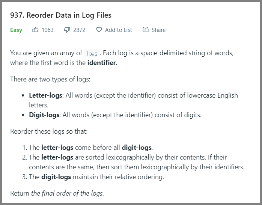Viewport: 262px width, 205px height.
Task: Select the 1063 likes count
Action: pos(47,30)
